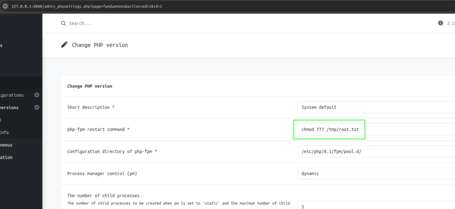Click the browser address bar URL
The height and width of the screenshot is (209, 455).
click(84, 7)
